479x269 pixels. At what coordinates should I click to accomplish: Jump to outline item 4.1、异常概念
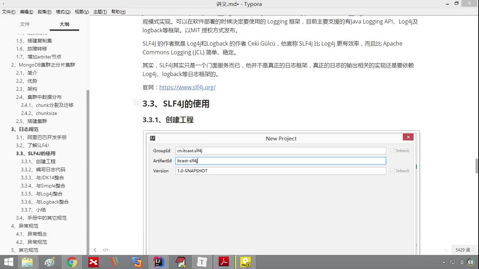click(31, 234)
